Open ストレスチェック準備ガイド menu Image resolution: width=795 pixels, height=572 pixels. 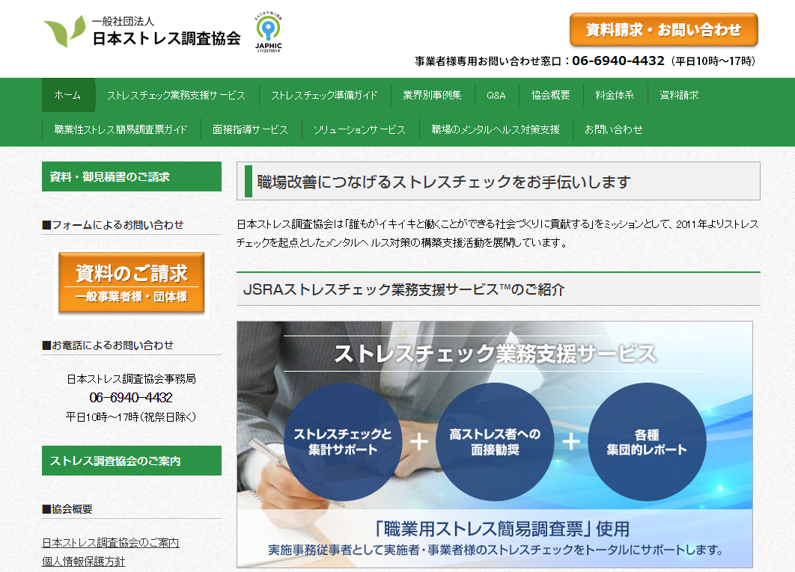(x=324, y=95)
